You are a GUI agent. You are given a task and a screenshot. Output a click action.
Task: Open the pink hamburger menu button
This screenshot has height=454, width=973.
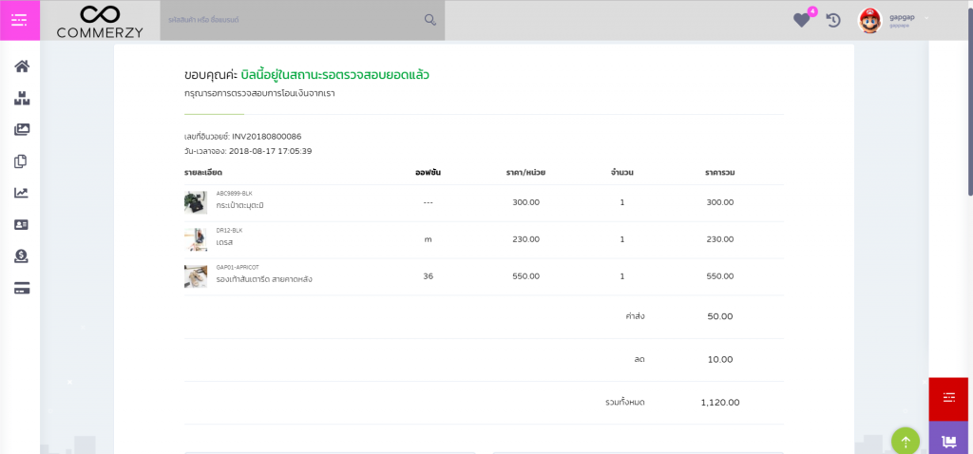[20, 21]
